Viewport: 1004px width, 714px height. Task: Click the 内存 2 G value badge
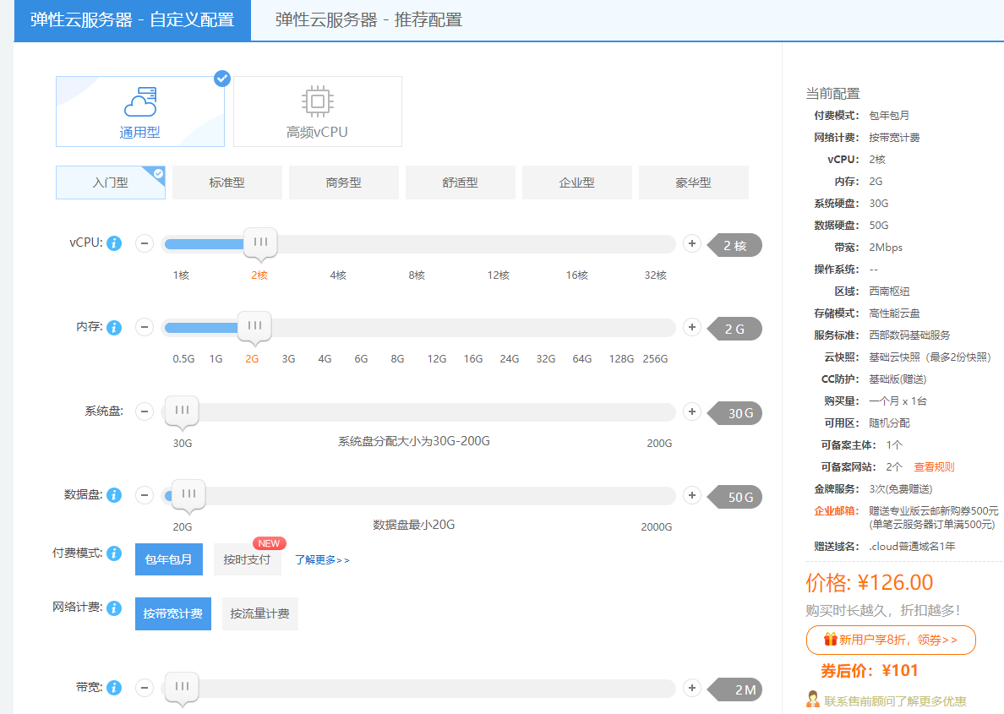coord(735,330)
